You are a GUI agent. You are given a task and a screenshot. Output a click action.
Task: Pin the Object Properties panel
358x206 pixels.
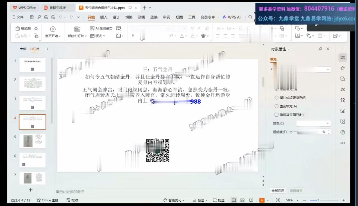[x=320, y=49]
